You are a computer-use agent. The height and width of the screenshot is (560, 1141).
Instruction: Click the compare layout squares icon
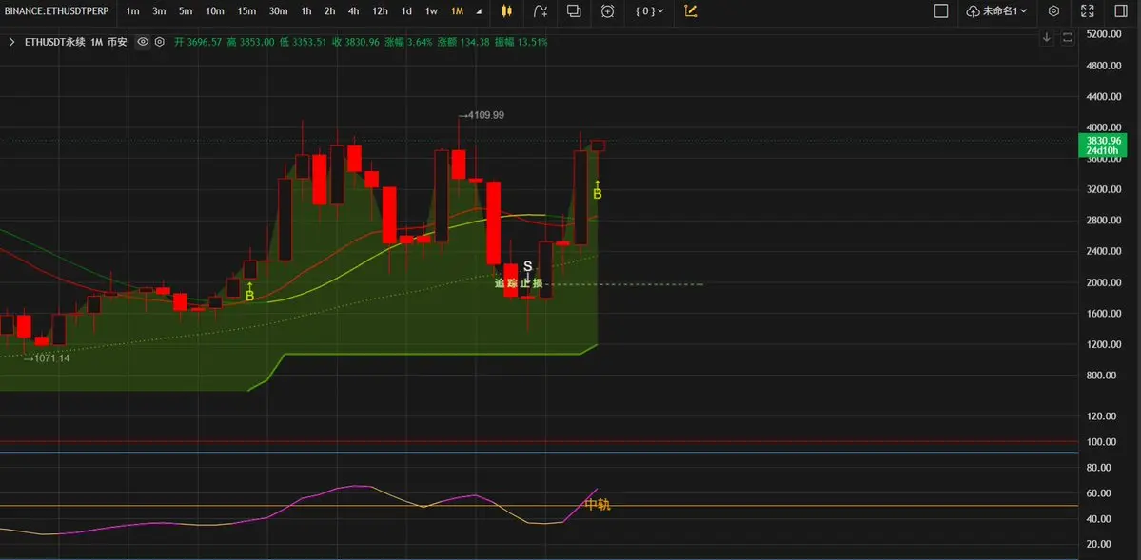coord(574,10)
